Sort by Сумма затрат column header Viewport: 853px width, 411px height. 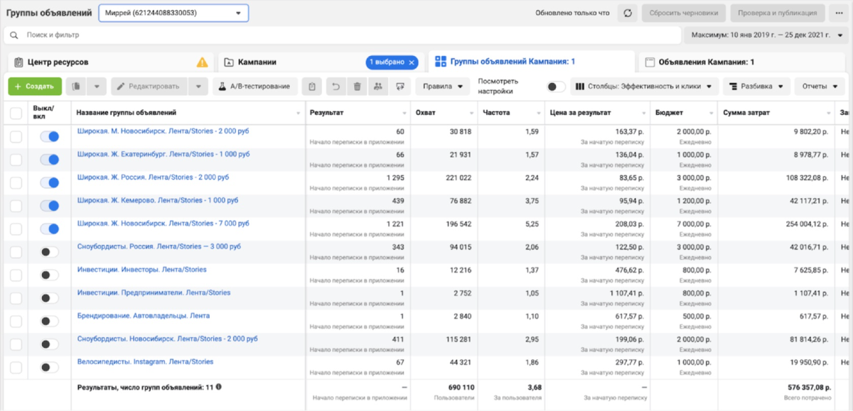748,113
